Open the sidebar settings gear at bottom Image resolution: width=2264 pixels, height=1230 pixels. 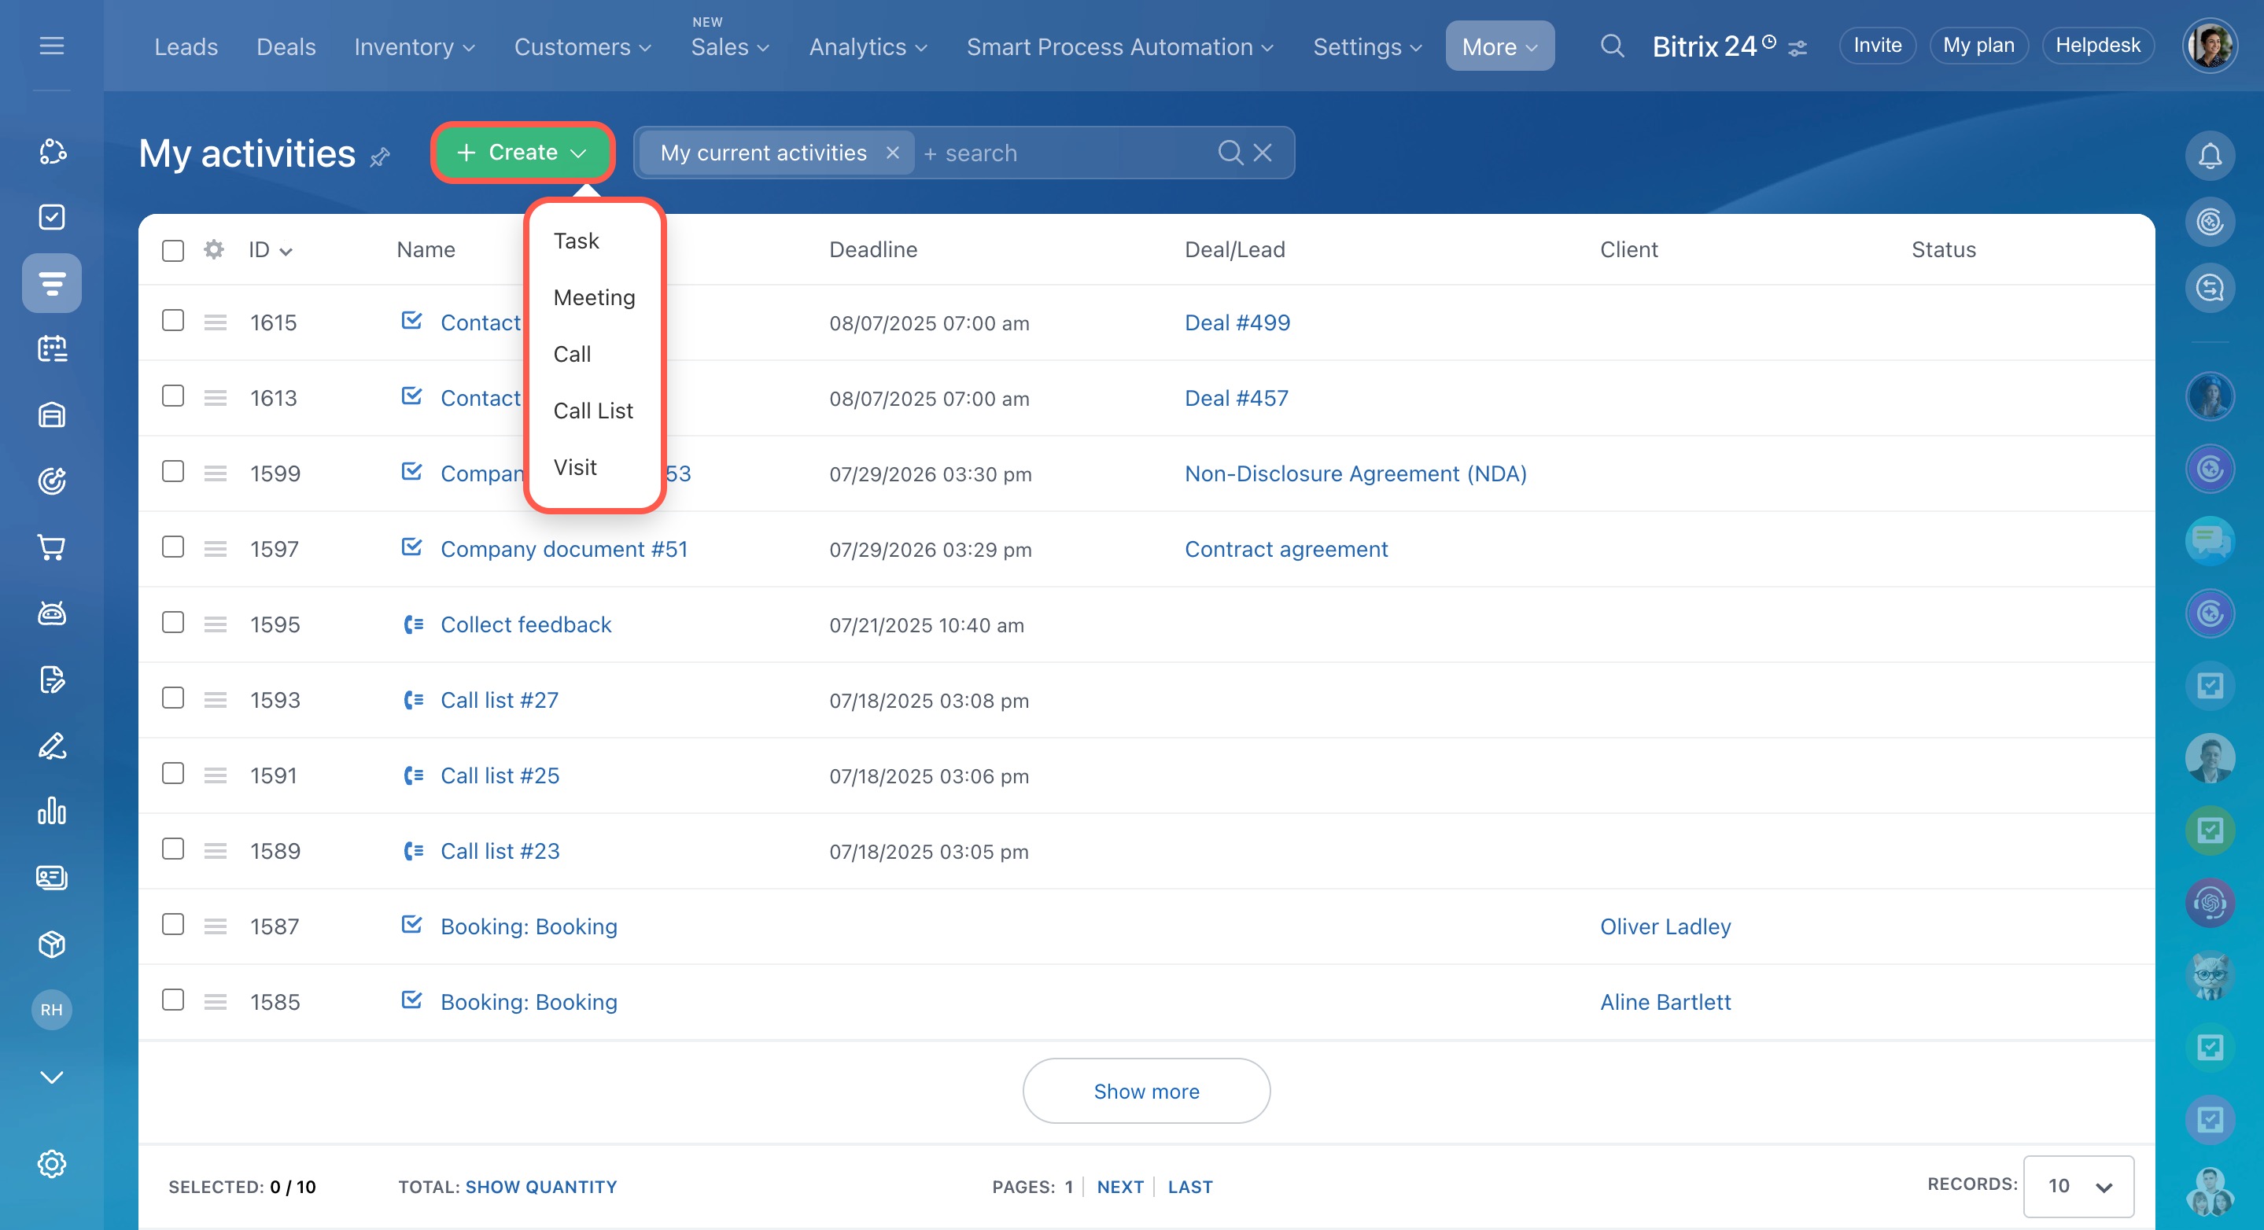52,1163
